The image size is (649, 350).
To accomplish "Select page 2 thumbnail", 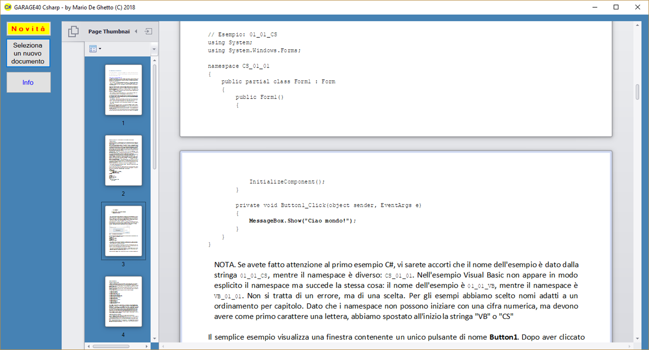I will (123, 160).
